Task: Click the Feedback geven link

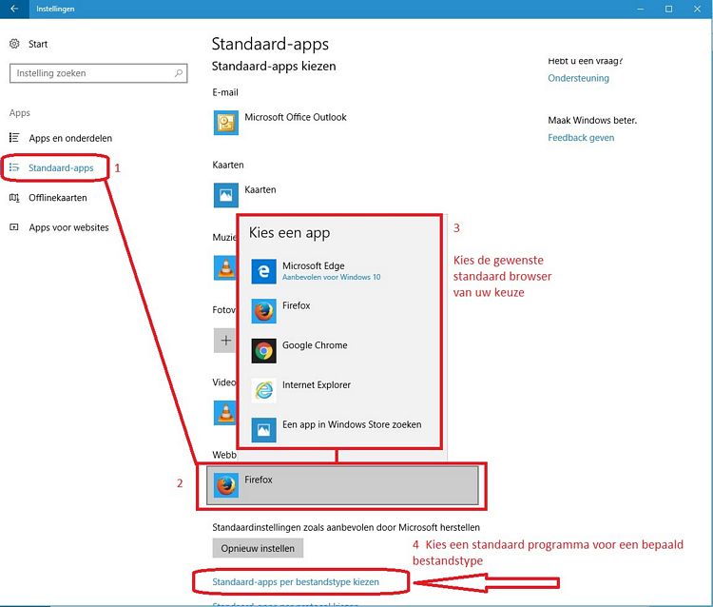Action: click(581, 138)
